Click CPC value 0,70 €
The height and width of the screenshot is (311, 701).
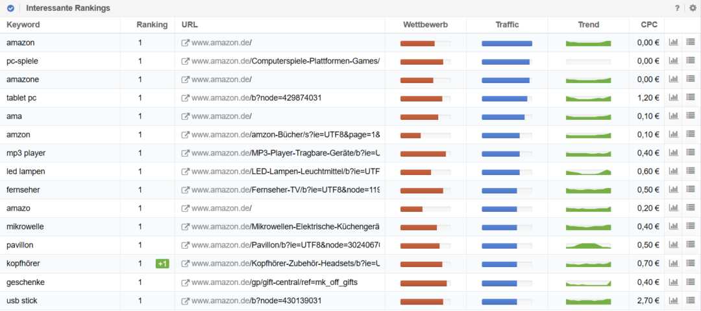click(x=648, y=264)
